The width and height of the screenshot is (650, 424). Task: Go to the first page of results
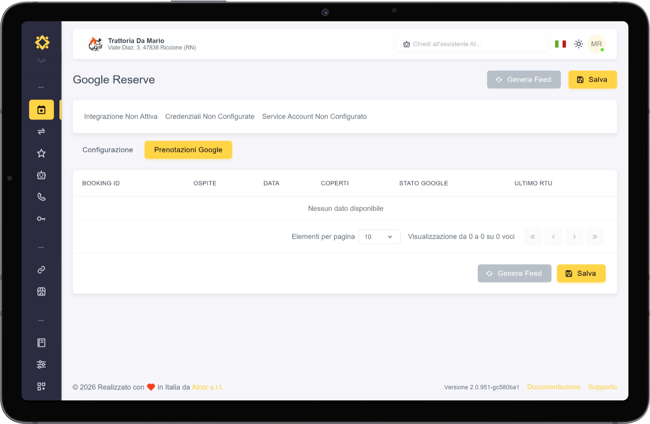coord(532,237)
